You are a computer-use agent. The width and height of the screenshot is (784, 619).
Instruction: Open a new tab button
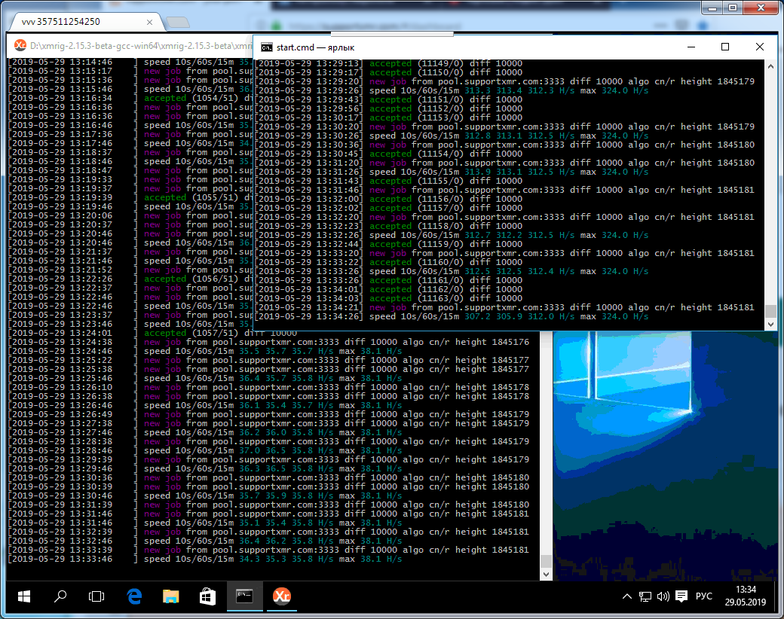click(x=177, y=23)
